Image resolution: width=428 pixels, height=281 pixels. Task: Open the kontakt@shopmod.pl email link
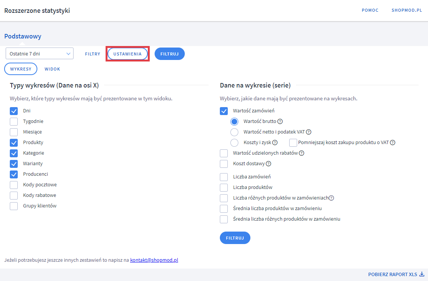154,260
